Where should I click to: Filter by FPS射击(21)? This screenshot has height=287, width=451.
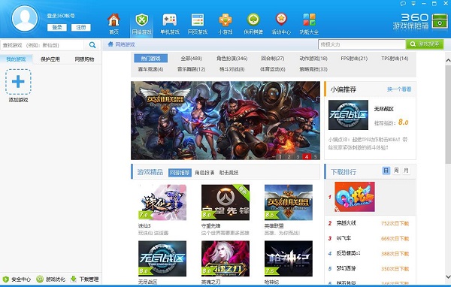pos(354,59)
